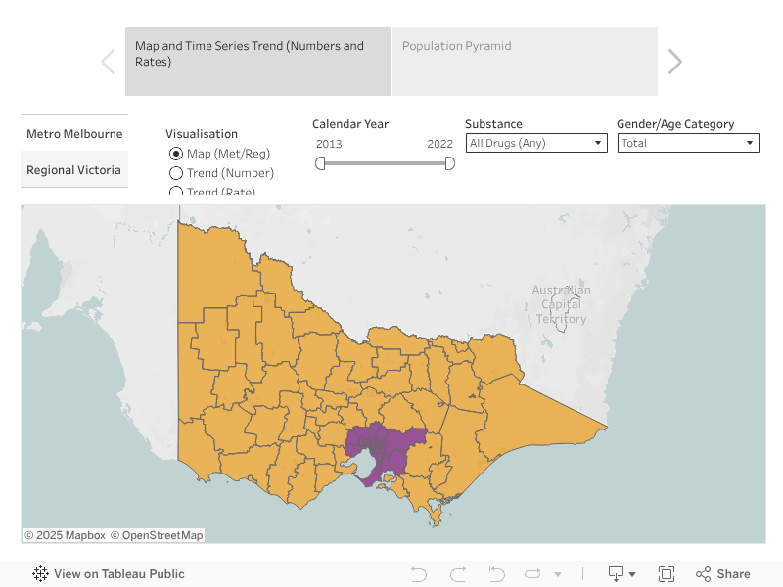Switch to Population Pyramid tab

pos(524,61)
